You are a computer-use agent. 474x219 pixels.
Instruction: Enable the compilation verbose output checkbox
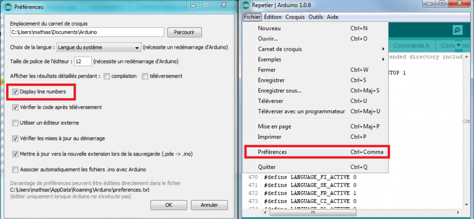[106, 76]
